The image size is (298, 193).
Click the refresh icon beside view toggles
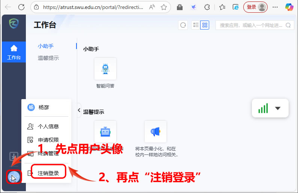click(x=183, y=25)
